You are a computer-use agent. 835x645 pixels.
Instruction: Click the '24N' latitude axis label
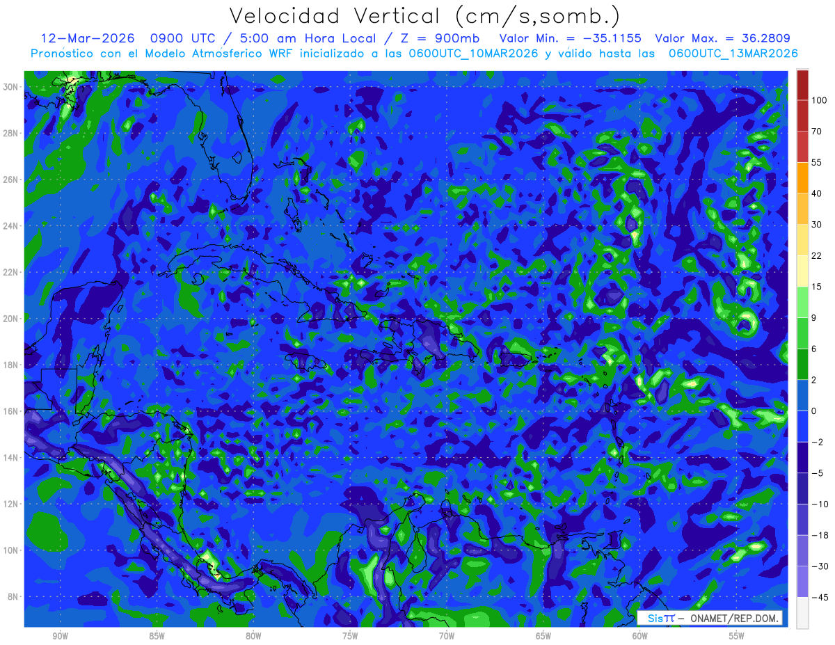click(12, 226)
